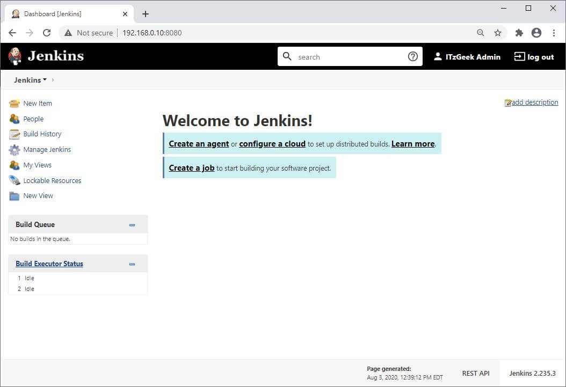Image resolution: width=566 pixels, height=387 pixels.
Task: Click the Build History notepad icon
Action: pyautogui.click(x=14, y=134)
